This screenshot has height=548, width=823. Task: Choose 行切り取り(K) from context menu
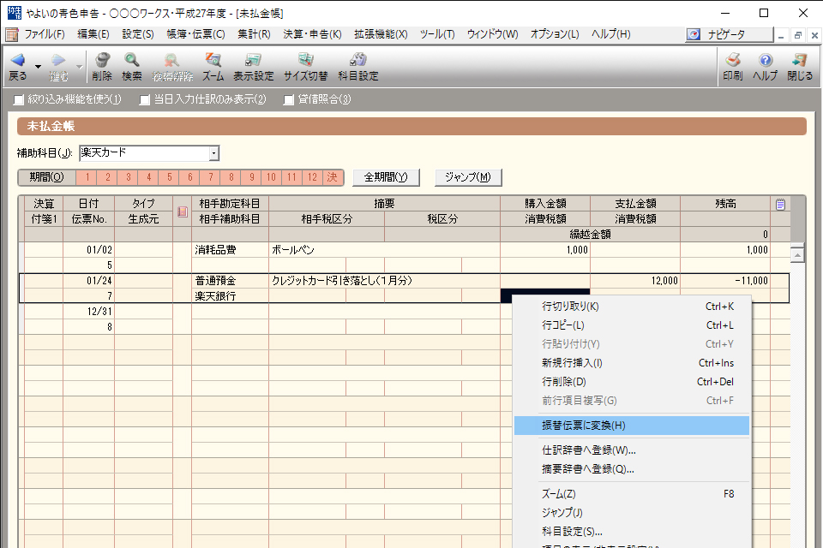pyautogui.click(x=632, y=307)
